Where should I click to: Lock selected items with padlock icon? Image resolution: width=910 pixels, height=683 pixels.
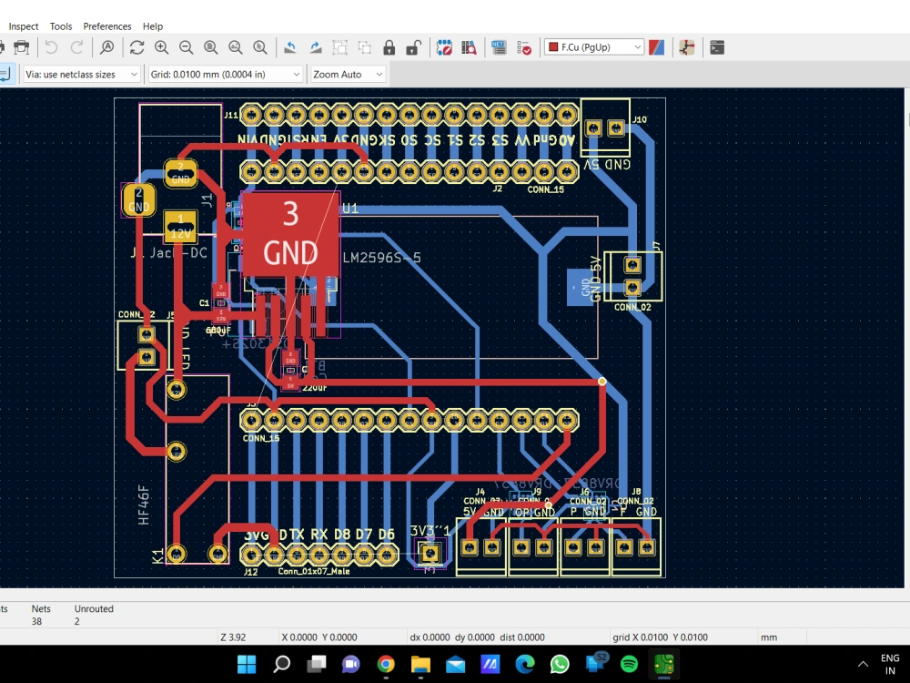pyautogui.click(x=389, y=46)
